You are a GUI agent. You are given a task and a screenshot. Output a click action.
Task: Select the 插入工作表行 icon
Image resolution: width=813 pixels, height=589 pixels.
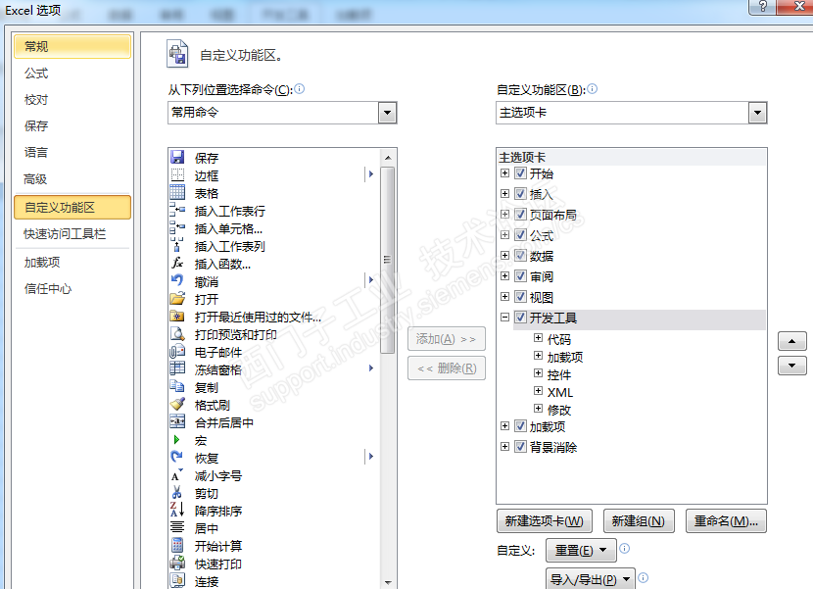pos(177,210)
